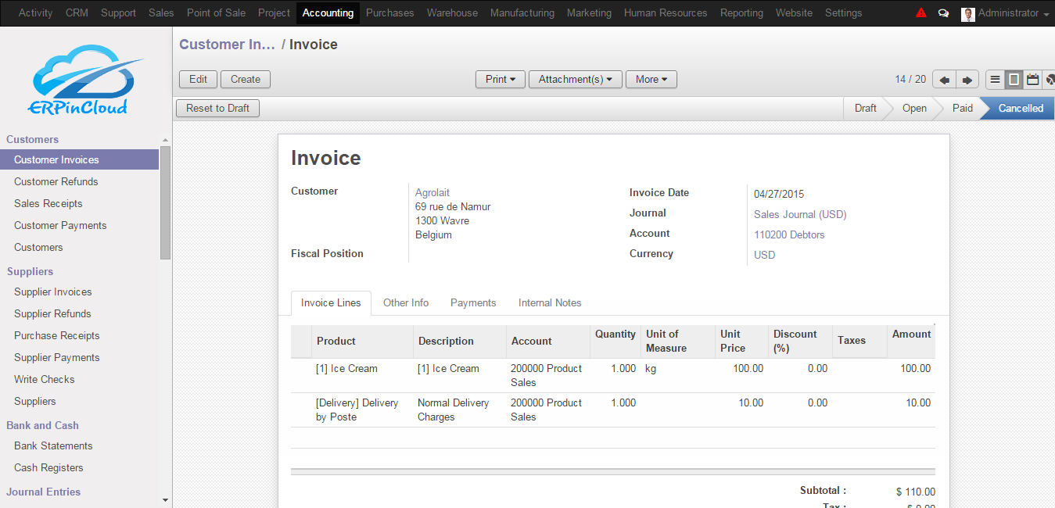This screenshot has width=1055, height=508.
Task: Open the 110200 Debtors account link
Action: pos(789,235)
